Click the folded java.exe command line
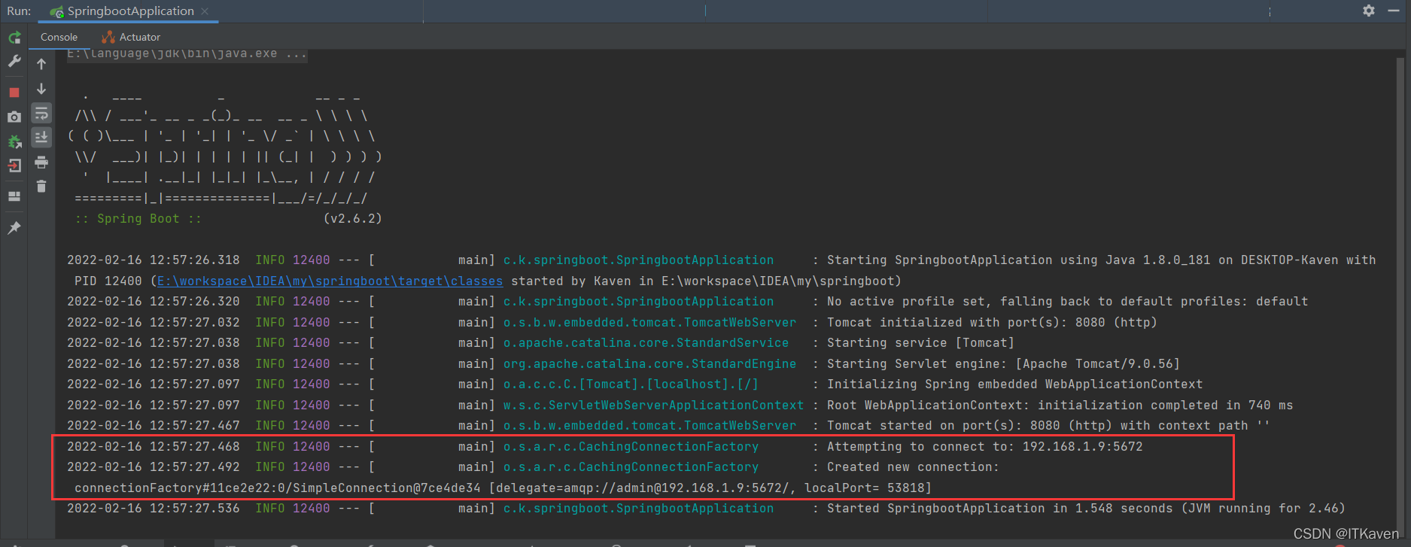The height and width of the screenshot is (547, 1411). [187, 54]
